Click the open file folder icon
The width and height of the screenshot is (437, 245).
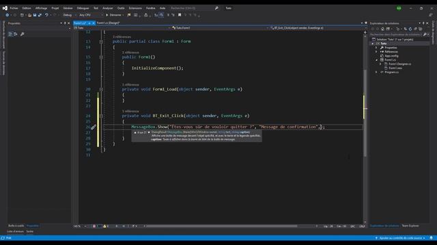click(29, 15)
